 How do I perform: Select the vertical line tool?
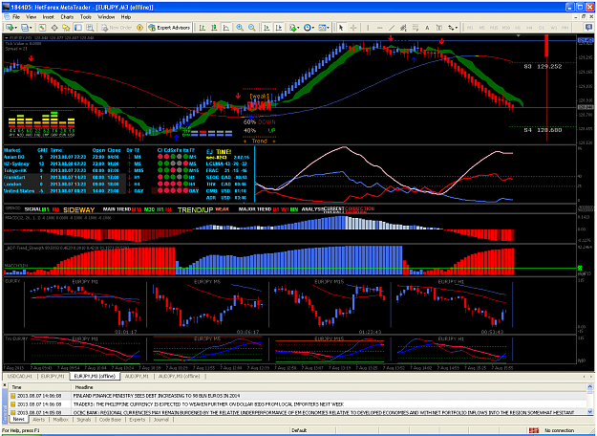tap(368, 28)
